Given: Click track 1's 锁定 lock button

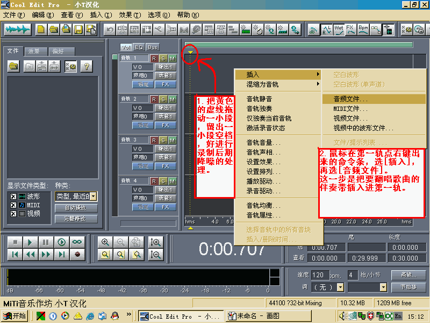Looking at the screenshot, I should (142, 85).
